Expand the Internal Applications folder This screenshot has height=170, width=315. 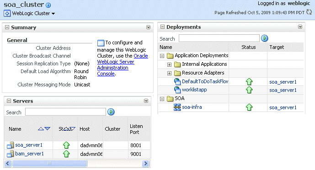[x=169, y=64]
